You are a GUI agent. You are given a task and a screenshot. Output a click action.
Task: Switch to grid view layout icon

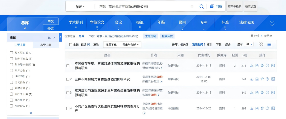[261, 45]
